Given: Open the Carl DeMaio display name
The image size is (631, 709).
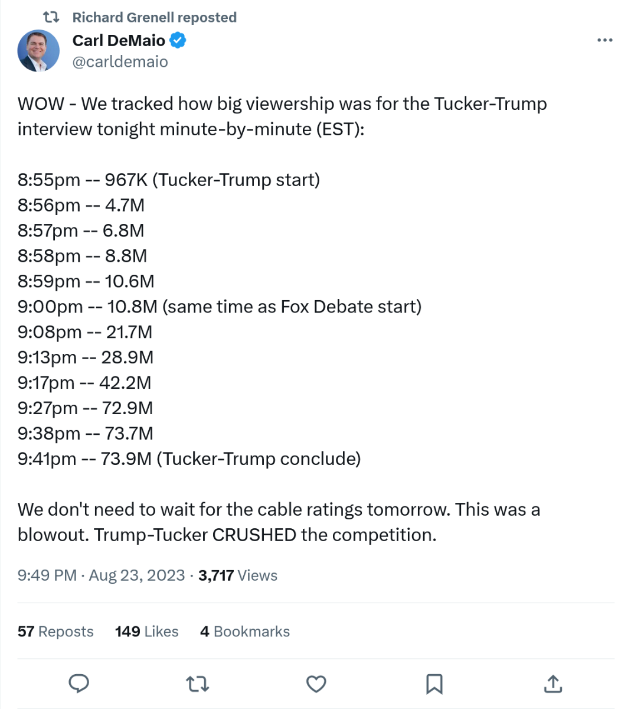Looking at the screenshot, I should 119,40.
